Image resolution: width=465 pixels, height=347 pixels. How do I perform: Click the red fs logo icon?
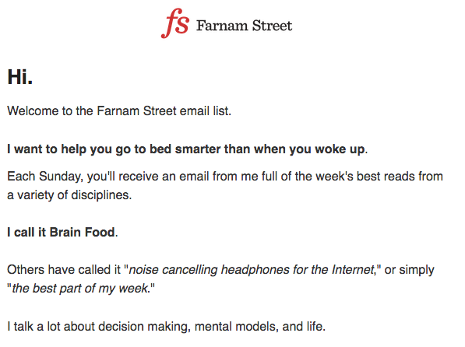175,23
